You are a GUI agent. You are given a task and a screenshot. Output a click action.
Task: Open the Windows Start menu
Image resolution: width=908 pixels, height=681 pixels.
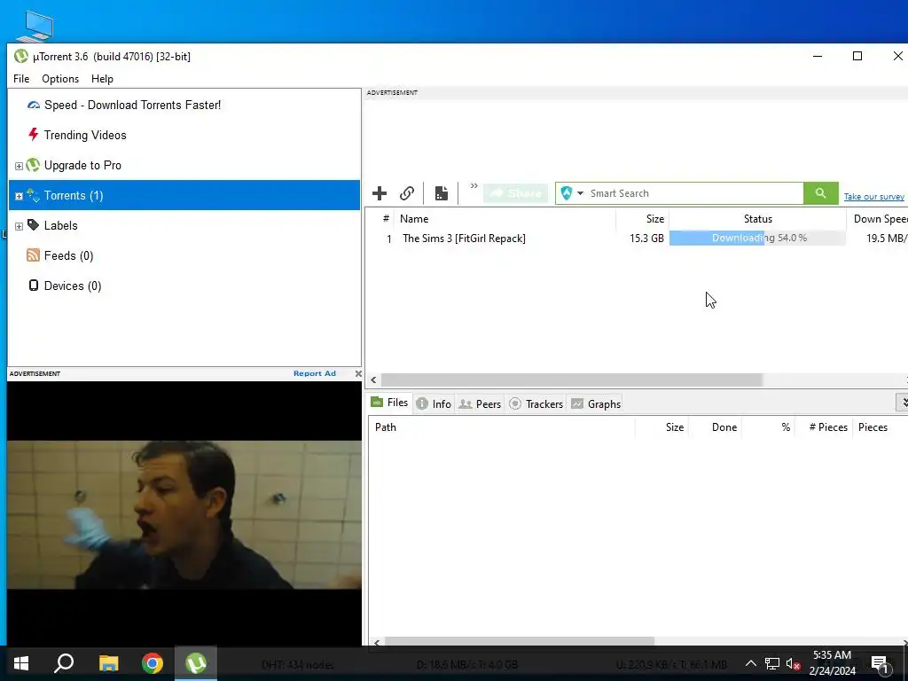coord(21,663)
